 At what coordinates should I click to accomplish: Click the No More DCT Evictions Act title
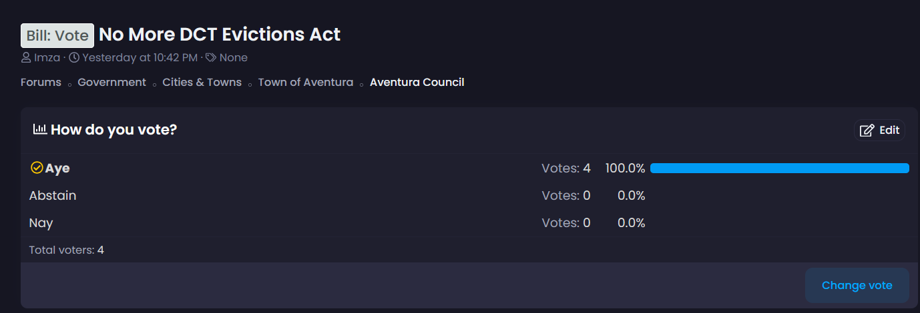click(x=220, y=35)
